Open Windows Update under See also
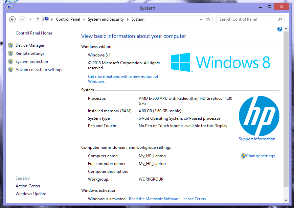Screen dimensions: 294x208 click(x=31, y=194)
